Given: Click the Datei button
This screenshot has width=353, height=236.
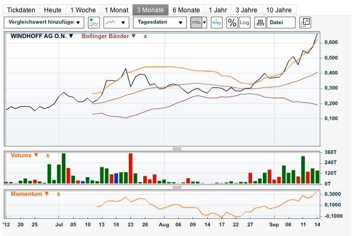Looking at the screenshot, I should coord(281,23).
